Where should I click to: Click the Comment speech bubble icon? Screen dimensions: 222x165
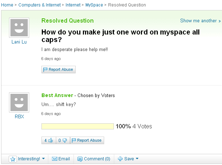click(80, 159)
